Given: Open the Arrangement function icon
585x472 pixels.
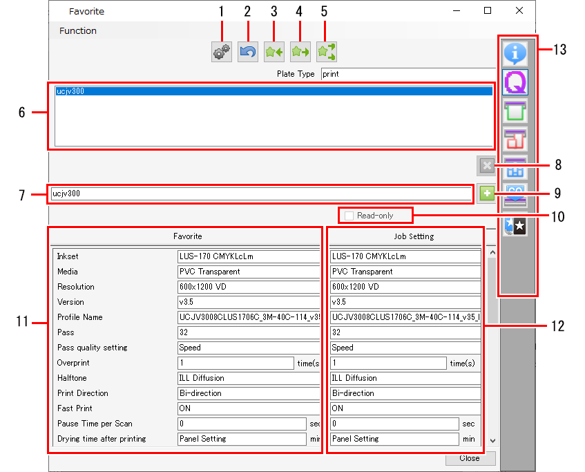Looking at the screenshot, I should (515, 139).
